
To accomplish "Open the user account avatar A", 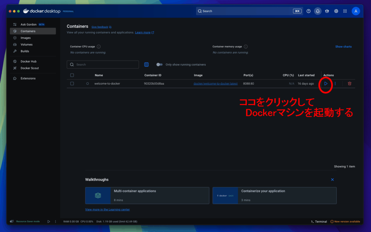I will tap(356, 11).
